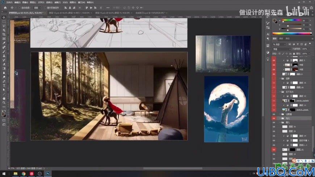Screen dimensions: 315x177
Task: Click the lock transparent pixels icon
Action: click(280, 54)
